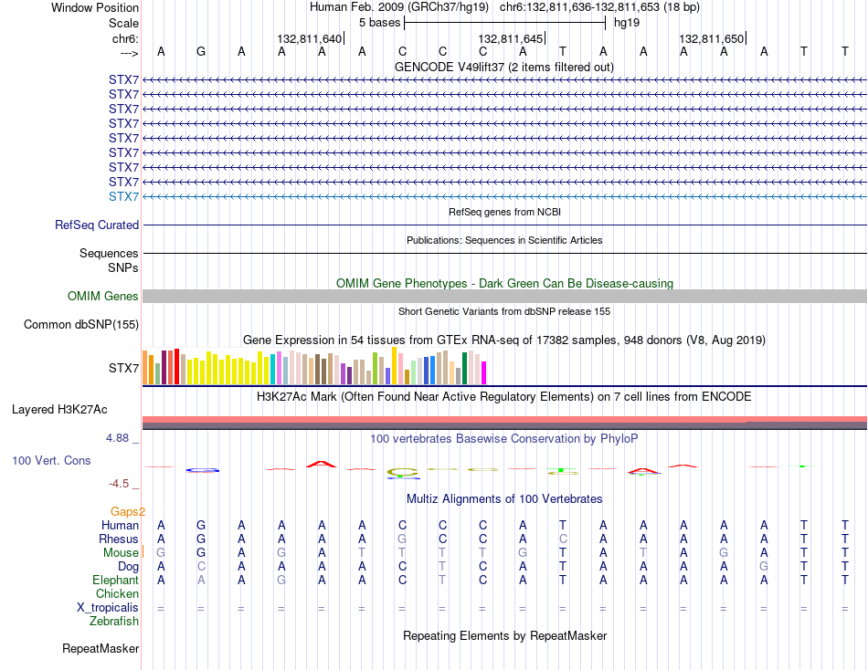The width and height of the screenshot is (868, 670).
Task: Click the orange Gaps label
Action: click(x=125, y=511)
